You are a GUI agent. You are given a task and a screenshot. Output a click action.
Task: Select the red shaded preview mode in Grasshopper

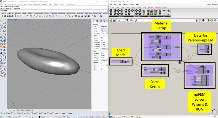click(203, 20)
